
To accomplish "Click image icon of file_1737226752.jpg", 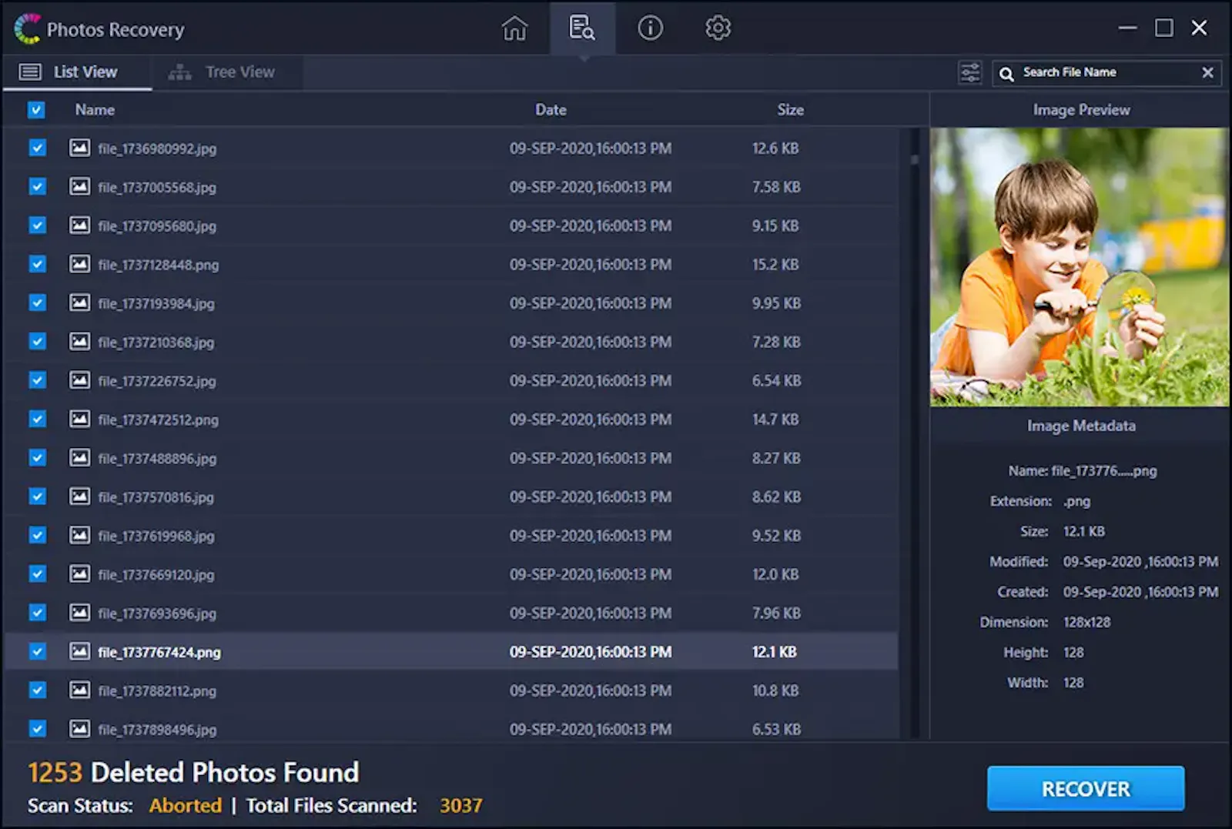I will pyautogui.click(x=79, y=380).
